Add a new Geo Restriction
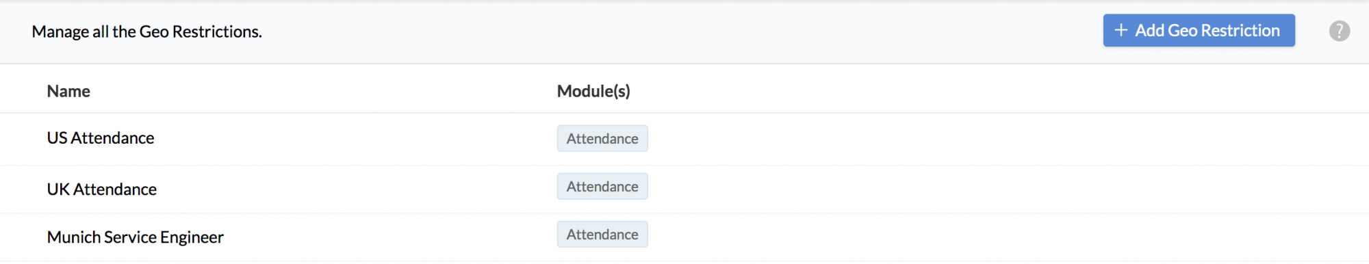Image resolution: width=1369 pixels, height=264 pixels. click(x=1199, y=30)
